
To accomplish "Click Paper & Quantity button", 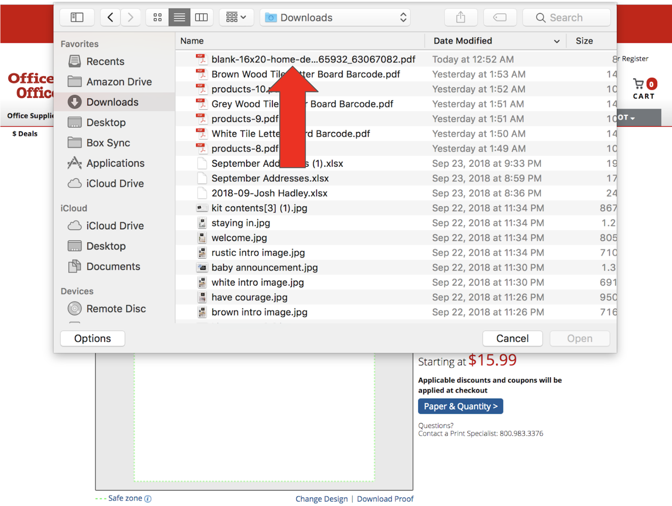I will coord(460,406).
